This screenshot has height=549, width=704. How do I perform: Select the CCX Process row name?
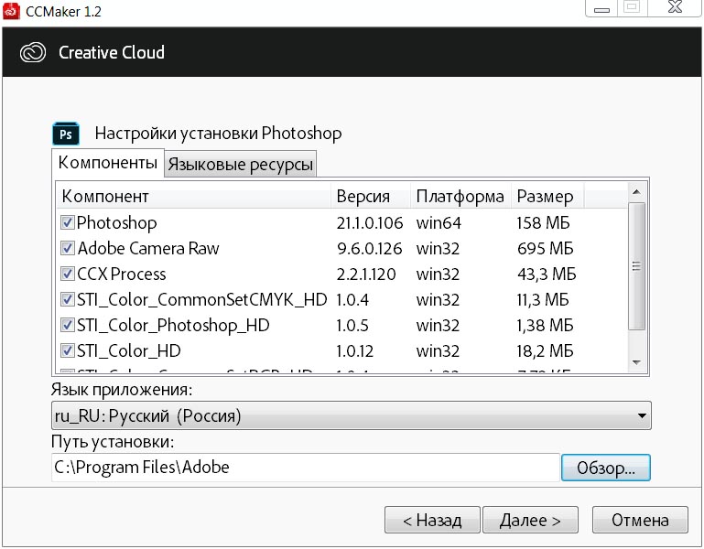coord(121,274)
